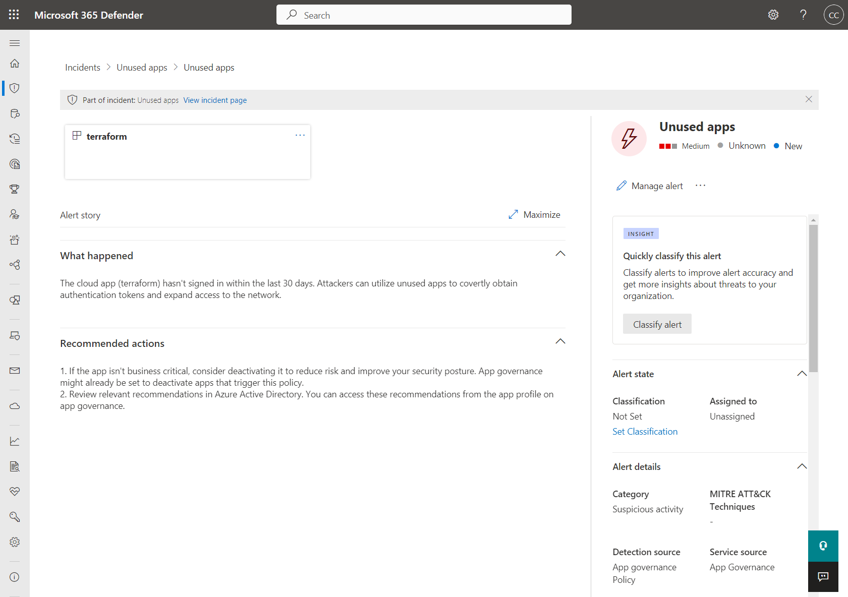
Task: Open Reports chart icon in sidebar
Action: (x=15, y=441)
